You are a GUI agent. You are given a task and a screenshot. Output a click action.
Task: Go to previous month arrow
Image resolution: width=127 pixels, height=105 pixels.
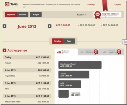coord(5,26)
